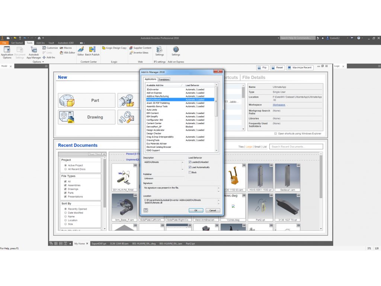The image size is (381, 286).
Task: Open the Customize tool
Action: click(50, 48)
